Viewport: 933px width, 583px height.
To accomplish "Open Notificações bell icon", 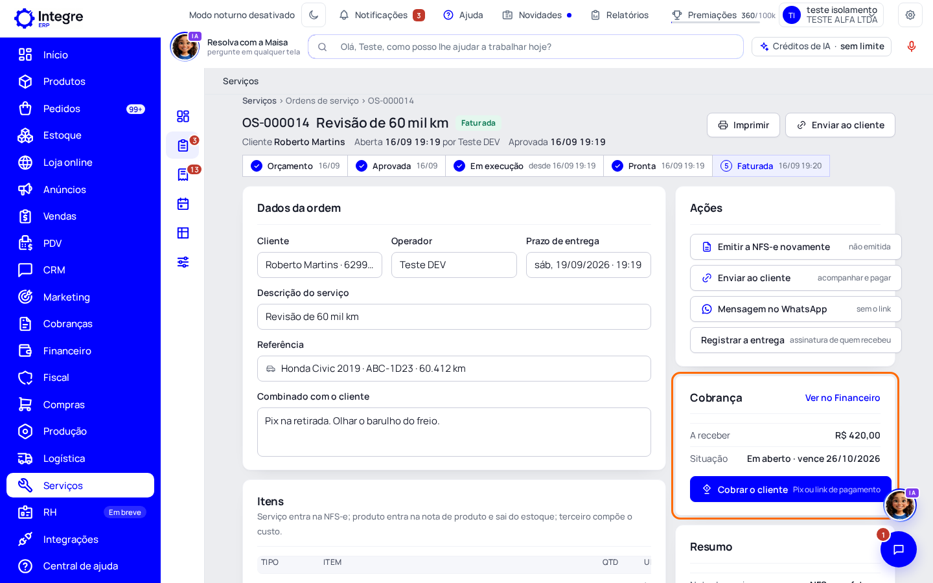I will (344, 15).
